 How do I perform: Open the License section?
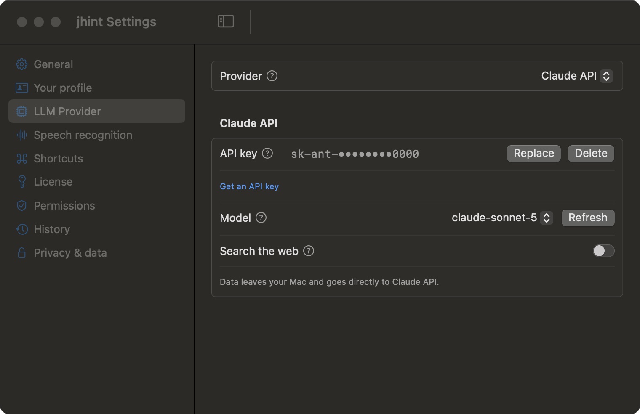pyautogui.click(x=97, y=182)
